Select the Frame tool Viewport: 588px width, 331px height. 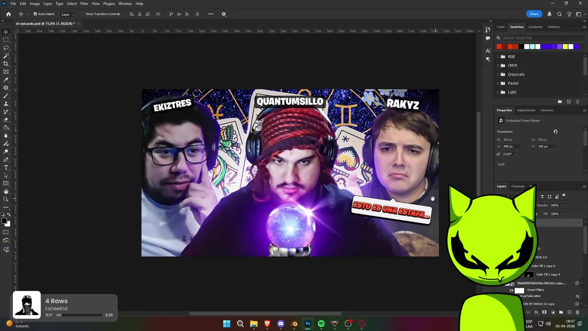coord(6,72)
